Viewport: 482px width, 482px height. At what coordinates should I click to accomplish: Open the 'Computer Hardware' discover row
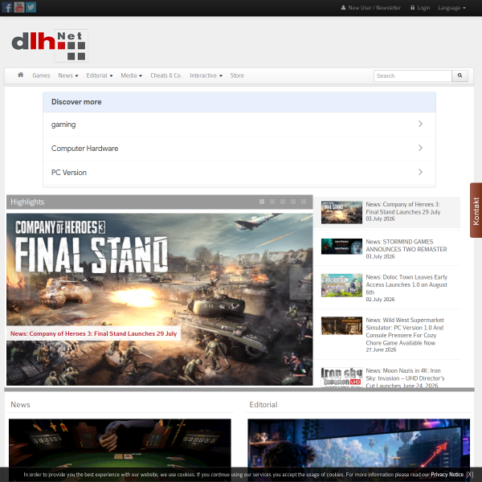(239, 148)
